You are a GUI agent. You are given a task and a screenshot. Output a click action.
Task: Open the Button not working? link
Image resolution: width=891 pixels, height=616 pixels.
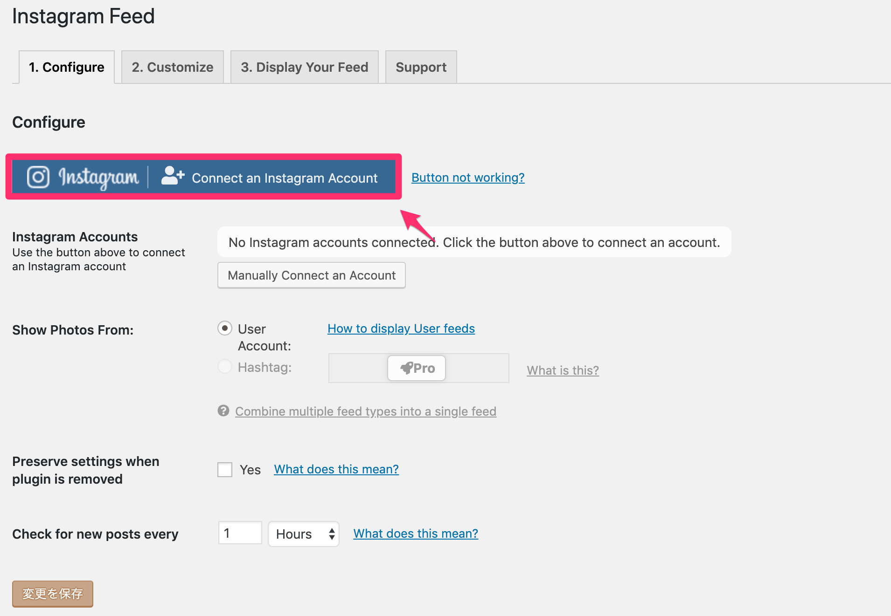[x=468, y=178]
